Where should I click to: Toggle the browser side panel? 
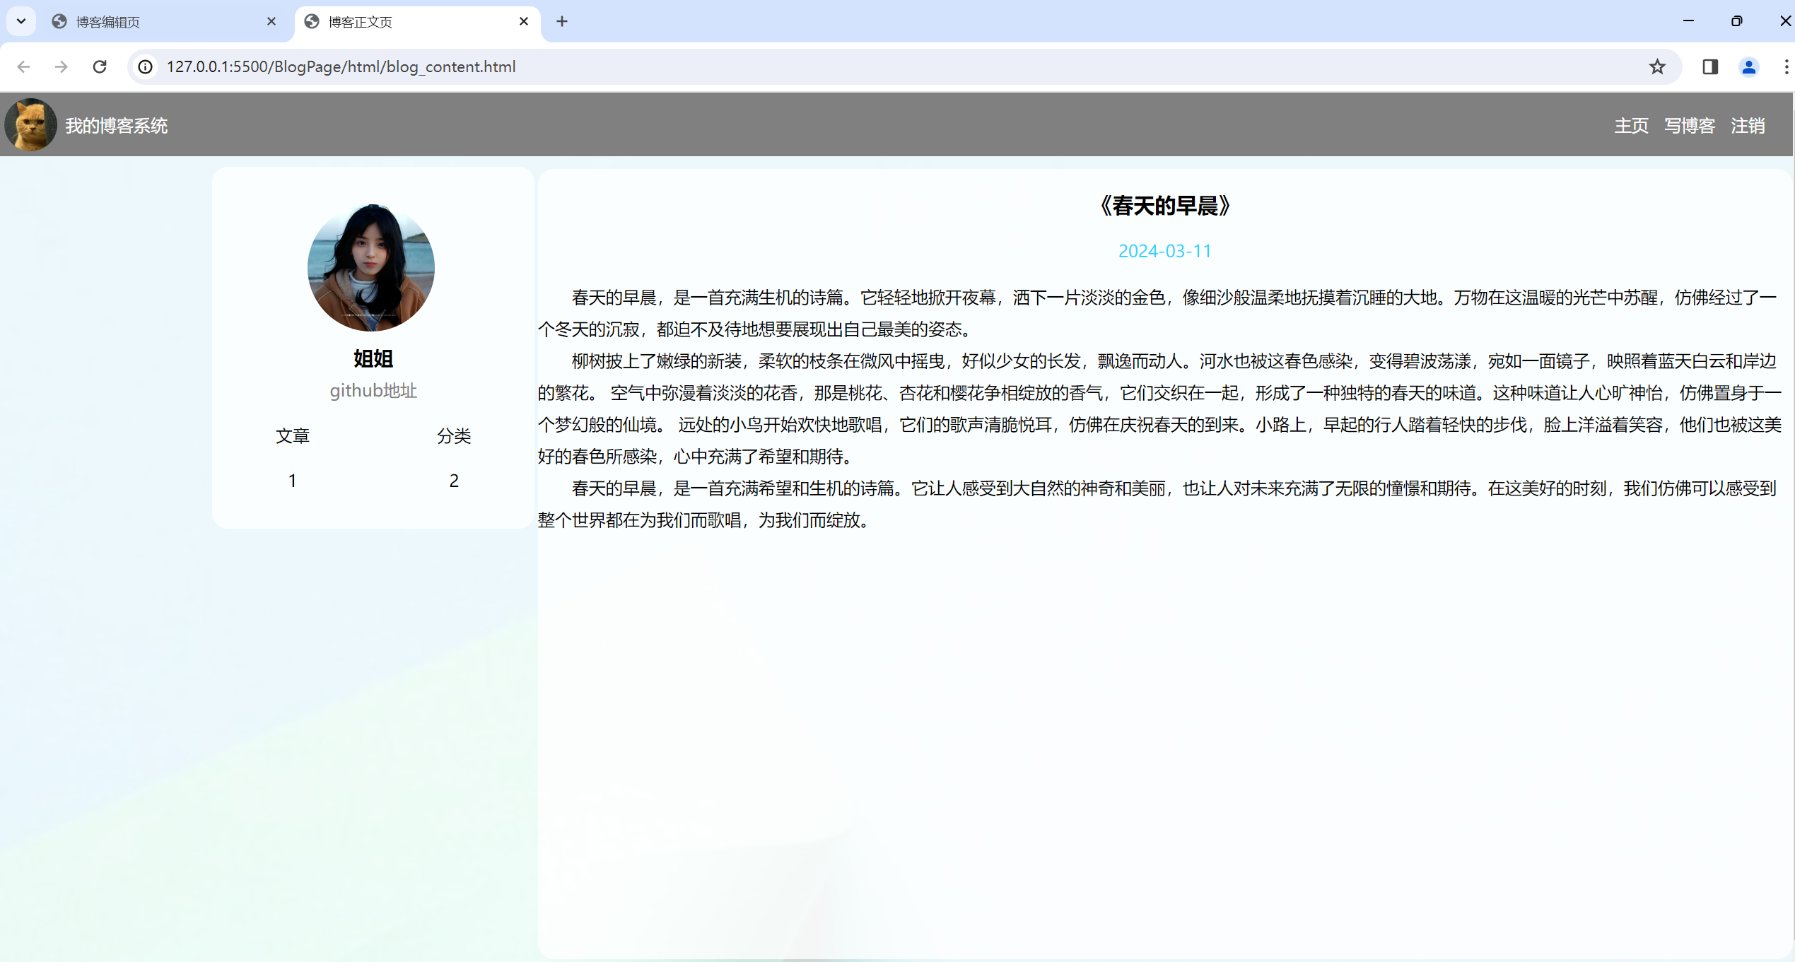pyautogui.click(x=1710, y=66)
